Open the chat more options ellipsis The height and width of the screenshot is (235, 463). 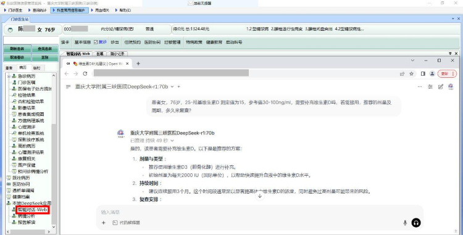[x=420, y=87]
